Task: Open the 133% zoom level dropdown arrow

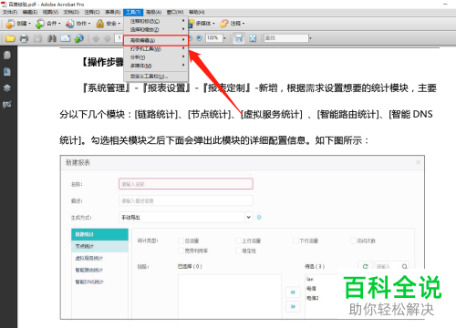Action: (225, 38)
